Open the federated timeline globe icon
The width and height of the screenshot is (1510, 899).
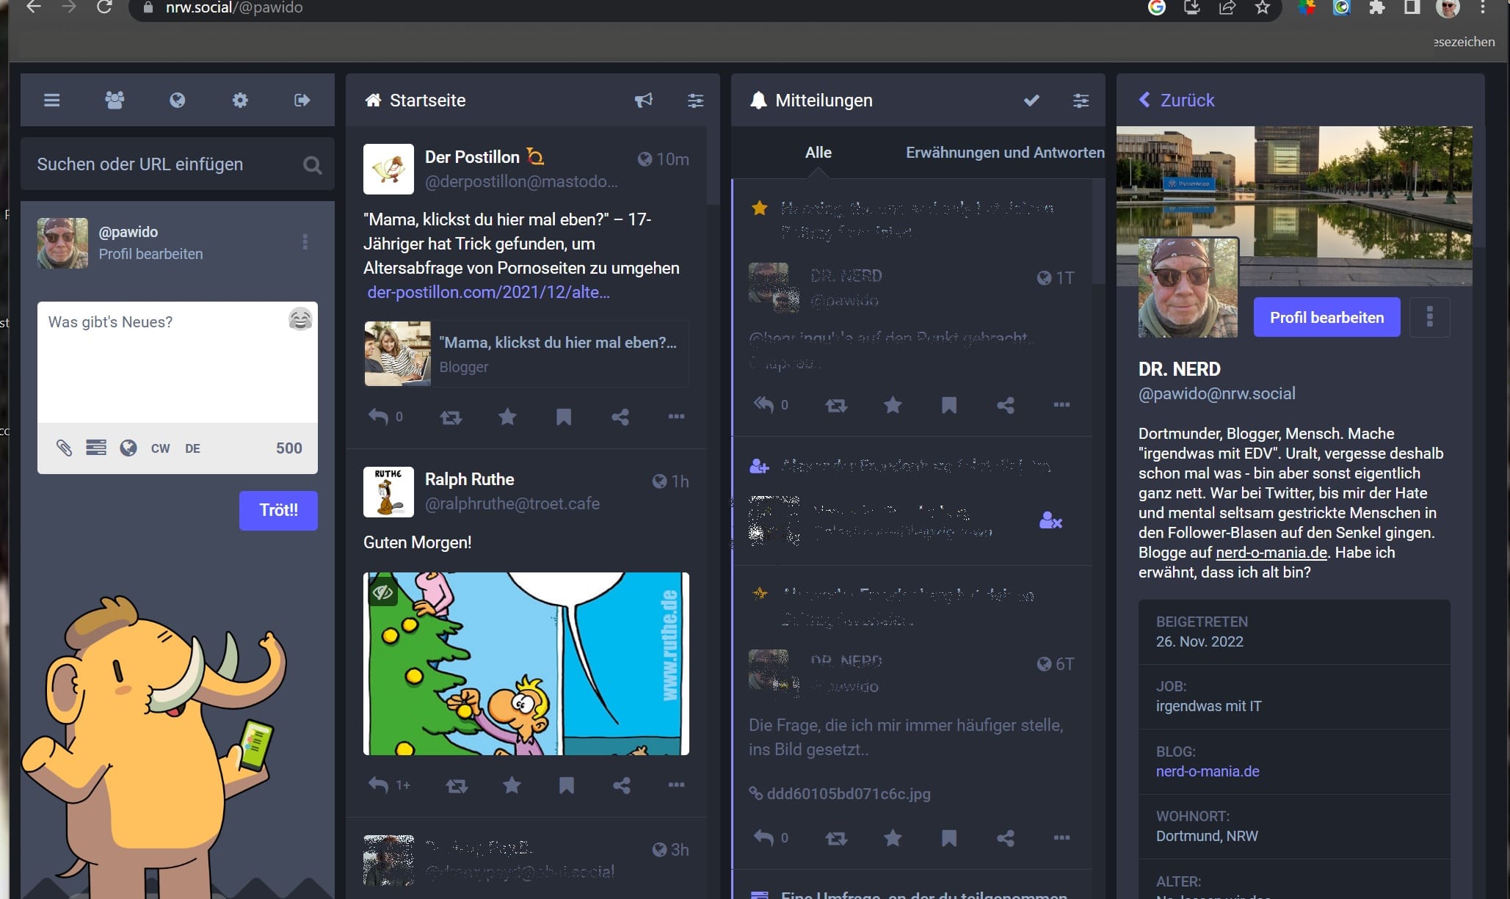pos(178,101)
